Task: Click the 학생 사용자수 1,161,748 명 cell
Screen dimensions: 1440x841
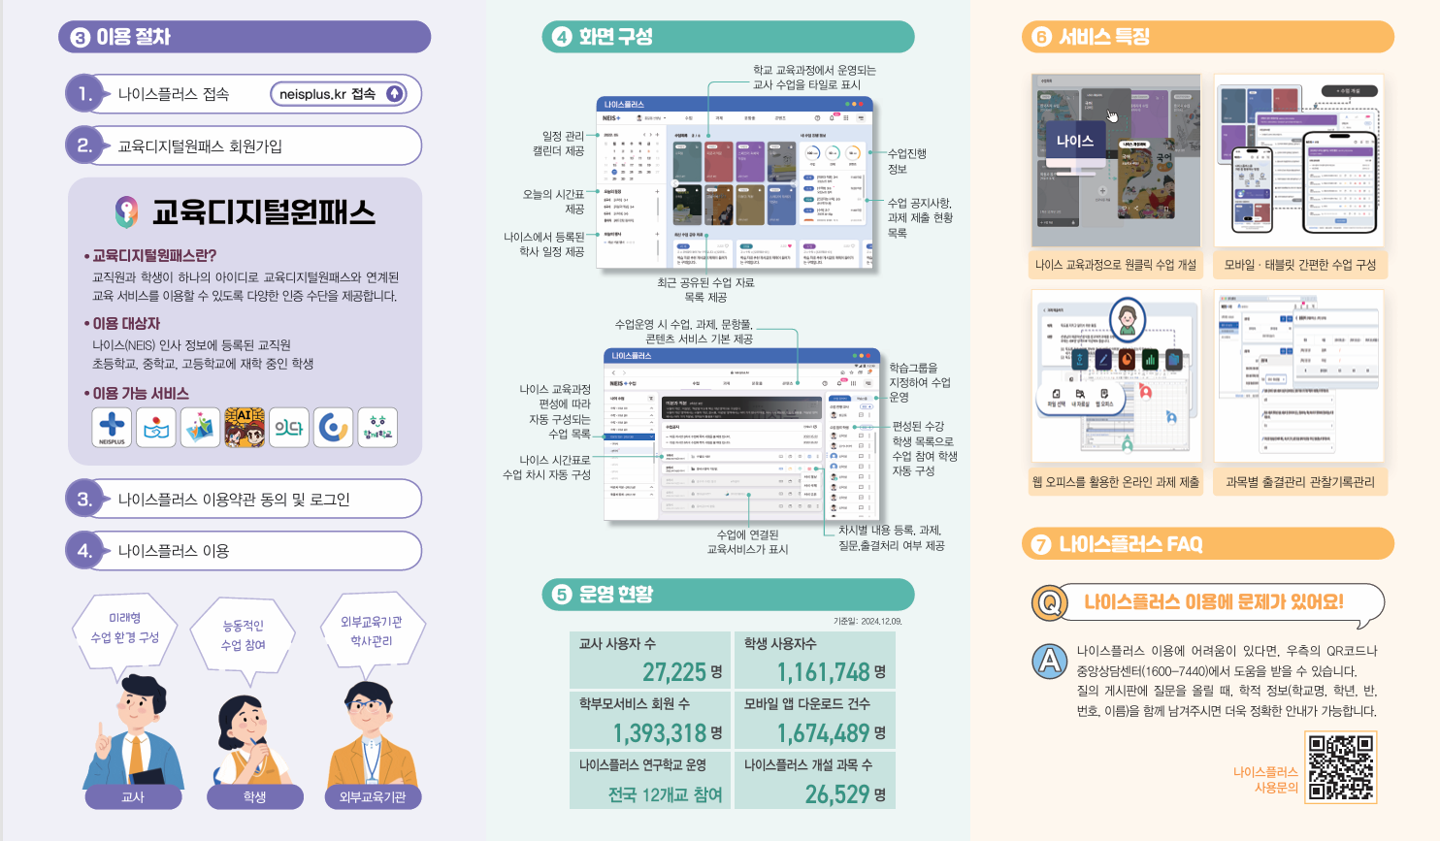Action: 814,660
